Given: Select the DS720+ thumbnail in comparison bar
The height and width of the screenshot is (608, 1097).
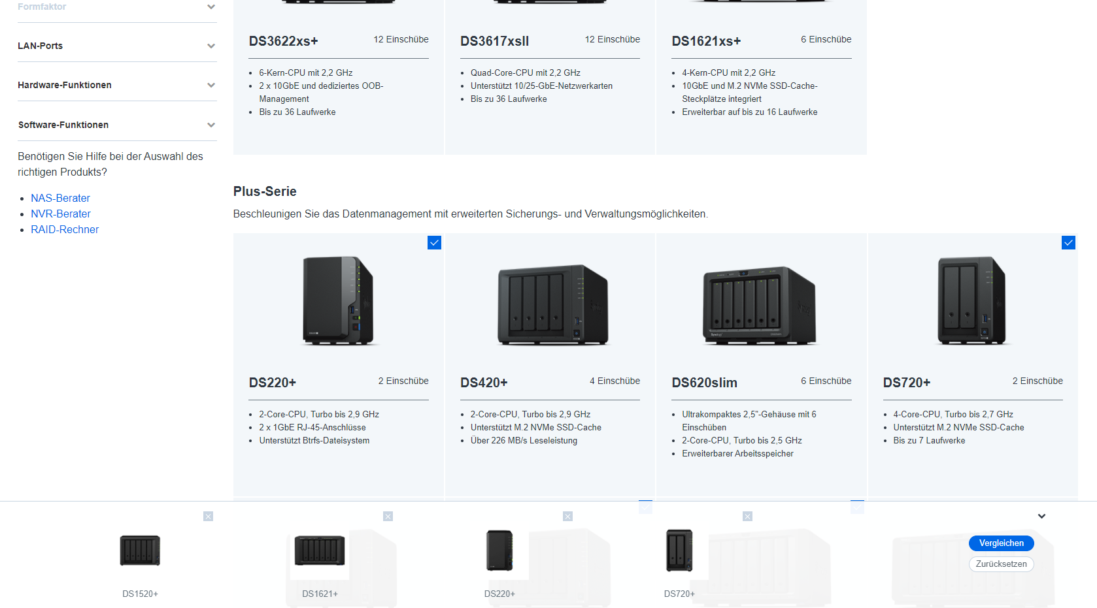Looking at the screenshot, I should (x=679, y=550).
